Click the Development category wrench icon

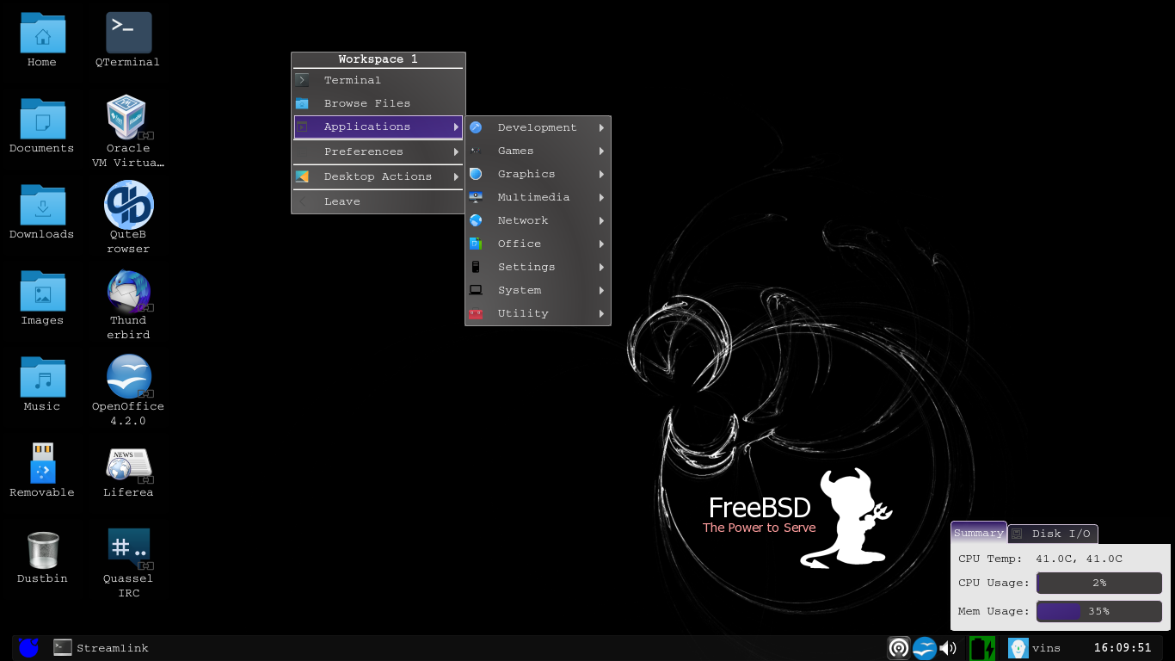476,127
